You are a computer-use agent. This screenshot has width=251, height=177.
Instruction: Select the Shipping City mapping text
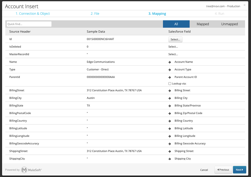[x=183, y=159]
